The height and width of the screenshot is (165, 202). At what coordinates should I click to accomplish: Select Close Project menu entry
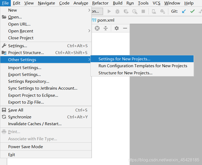pyautogui.click(x=46, y=38)
